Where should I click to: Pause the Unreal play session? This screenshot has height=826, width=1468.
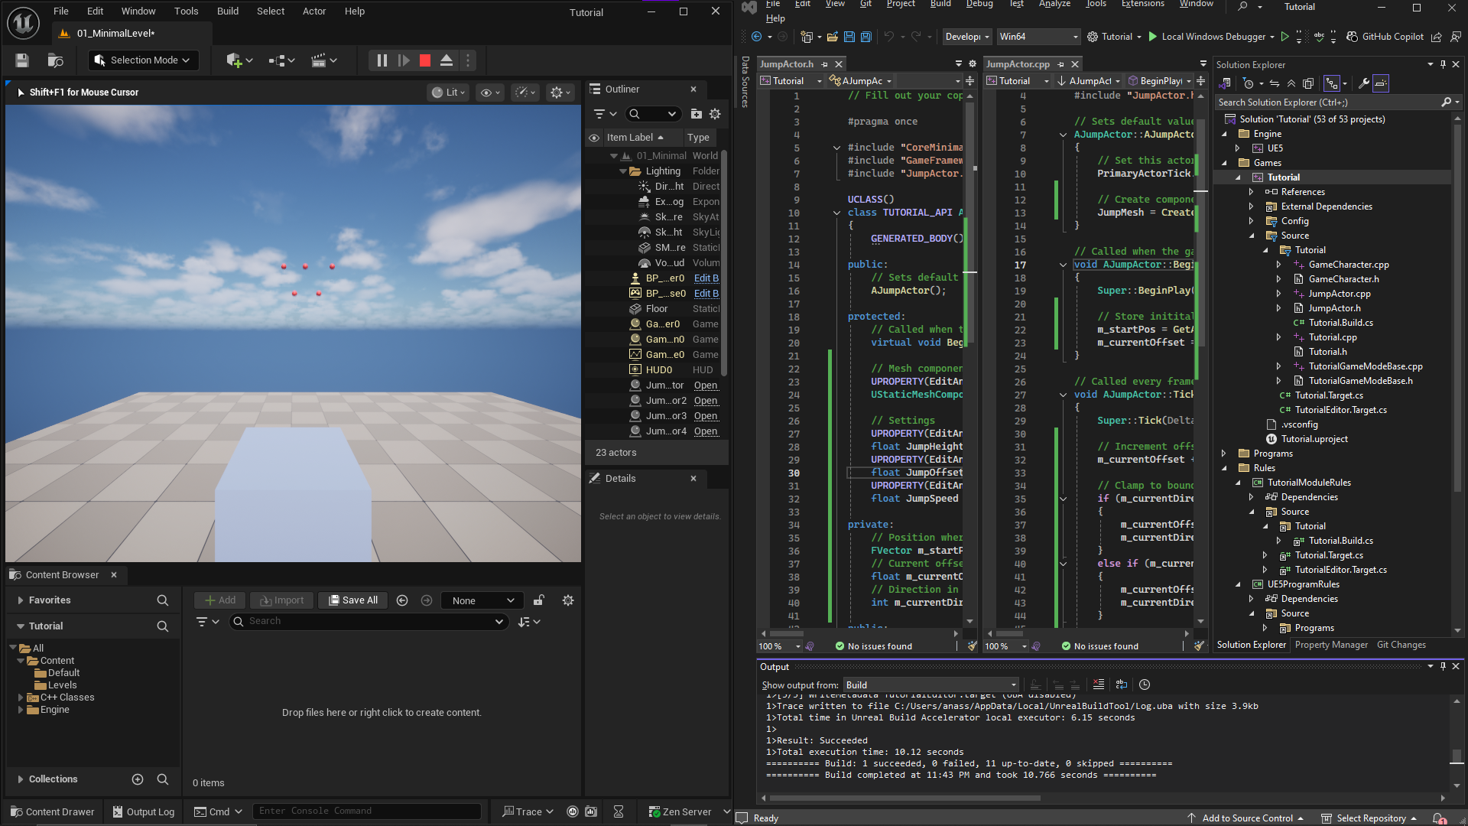(382, 60)
